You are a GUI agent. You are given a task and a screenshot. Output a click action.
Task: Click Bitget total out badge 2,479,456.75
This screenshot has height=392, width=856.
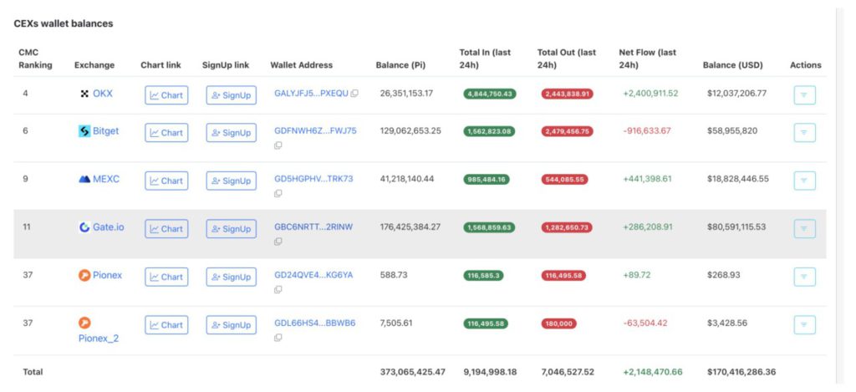[568, 131]
